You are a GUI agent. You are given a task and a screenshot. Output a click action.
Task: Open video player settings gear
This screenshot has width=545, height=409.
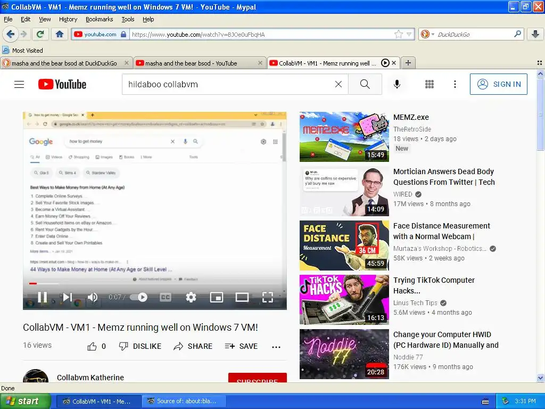(x=191, y=297)
